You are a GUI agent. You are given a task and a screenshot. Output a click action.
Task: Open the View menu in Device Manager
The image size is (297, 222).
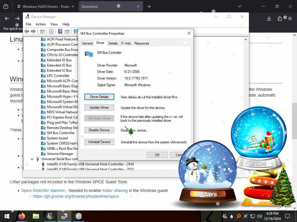54,24
